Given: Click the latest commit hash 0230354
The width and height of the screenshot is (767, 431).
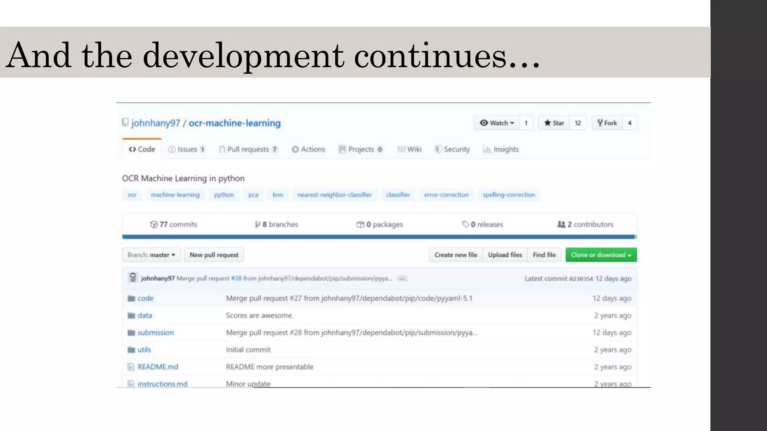Looking at the screenshot, I should point(581,279).
